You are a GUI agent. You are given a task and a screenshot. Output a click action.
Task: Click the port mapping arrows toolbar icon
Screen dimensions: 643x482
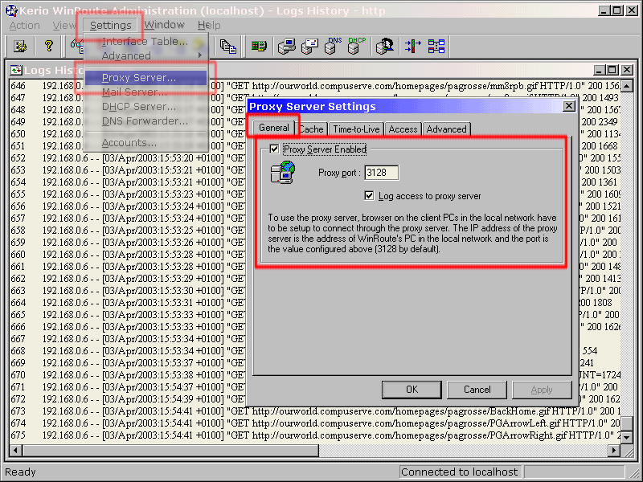[x=413, y=46]
